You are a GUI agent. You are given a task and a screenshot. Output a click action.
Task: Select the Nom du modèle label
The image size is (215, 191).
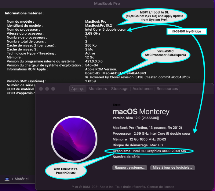[x=20, y=21]
